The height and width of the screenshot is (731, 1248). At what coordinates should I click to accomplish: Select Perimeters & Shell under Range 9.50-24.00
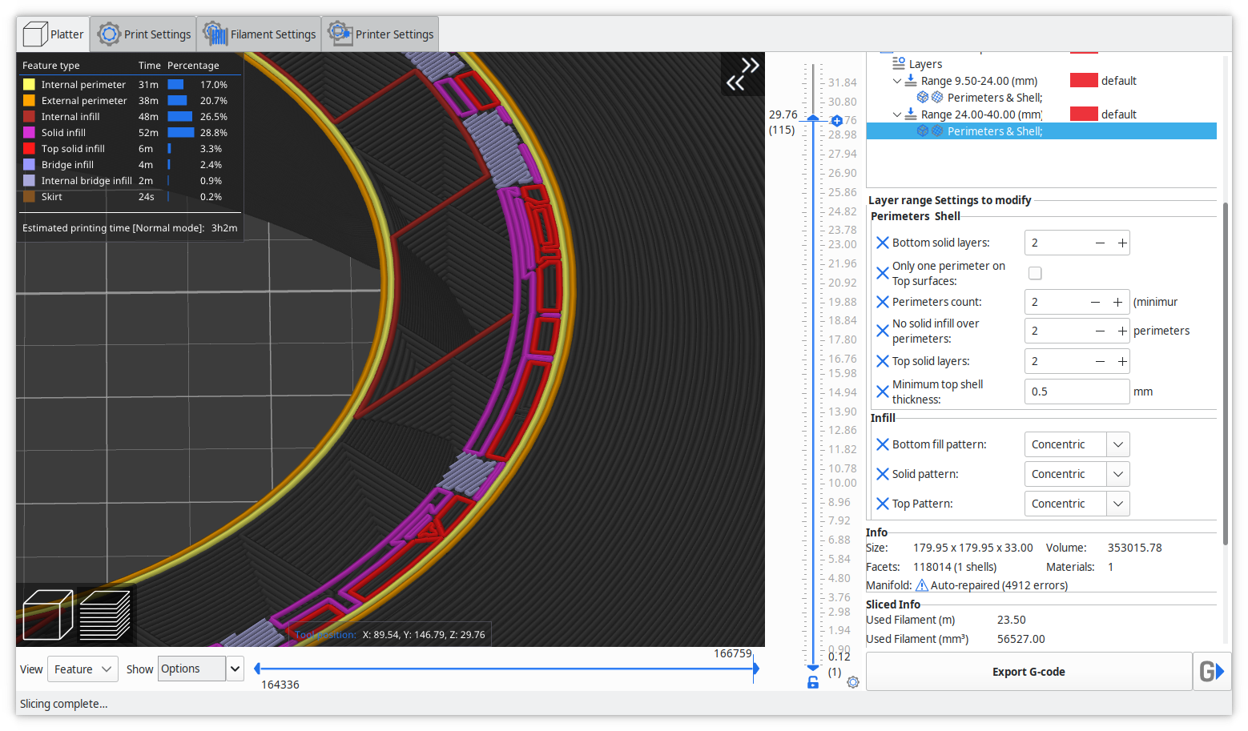[x=993, y=97]
